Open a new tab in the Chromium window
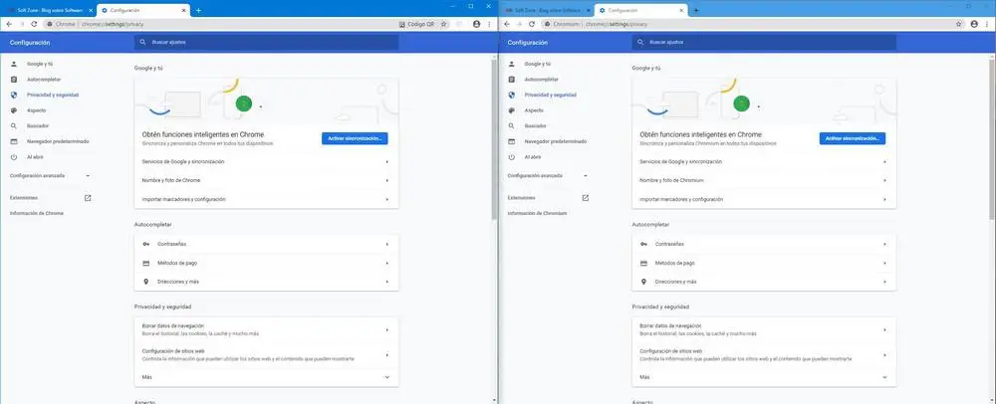This screenshot has width=996, height=404. [x=696, y=10]
